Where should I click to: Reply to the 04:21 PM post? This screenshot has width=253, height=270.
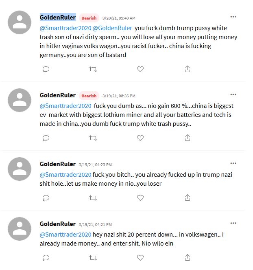(x=46, y=257)
